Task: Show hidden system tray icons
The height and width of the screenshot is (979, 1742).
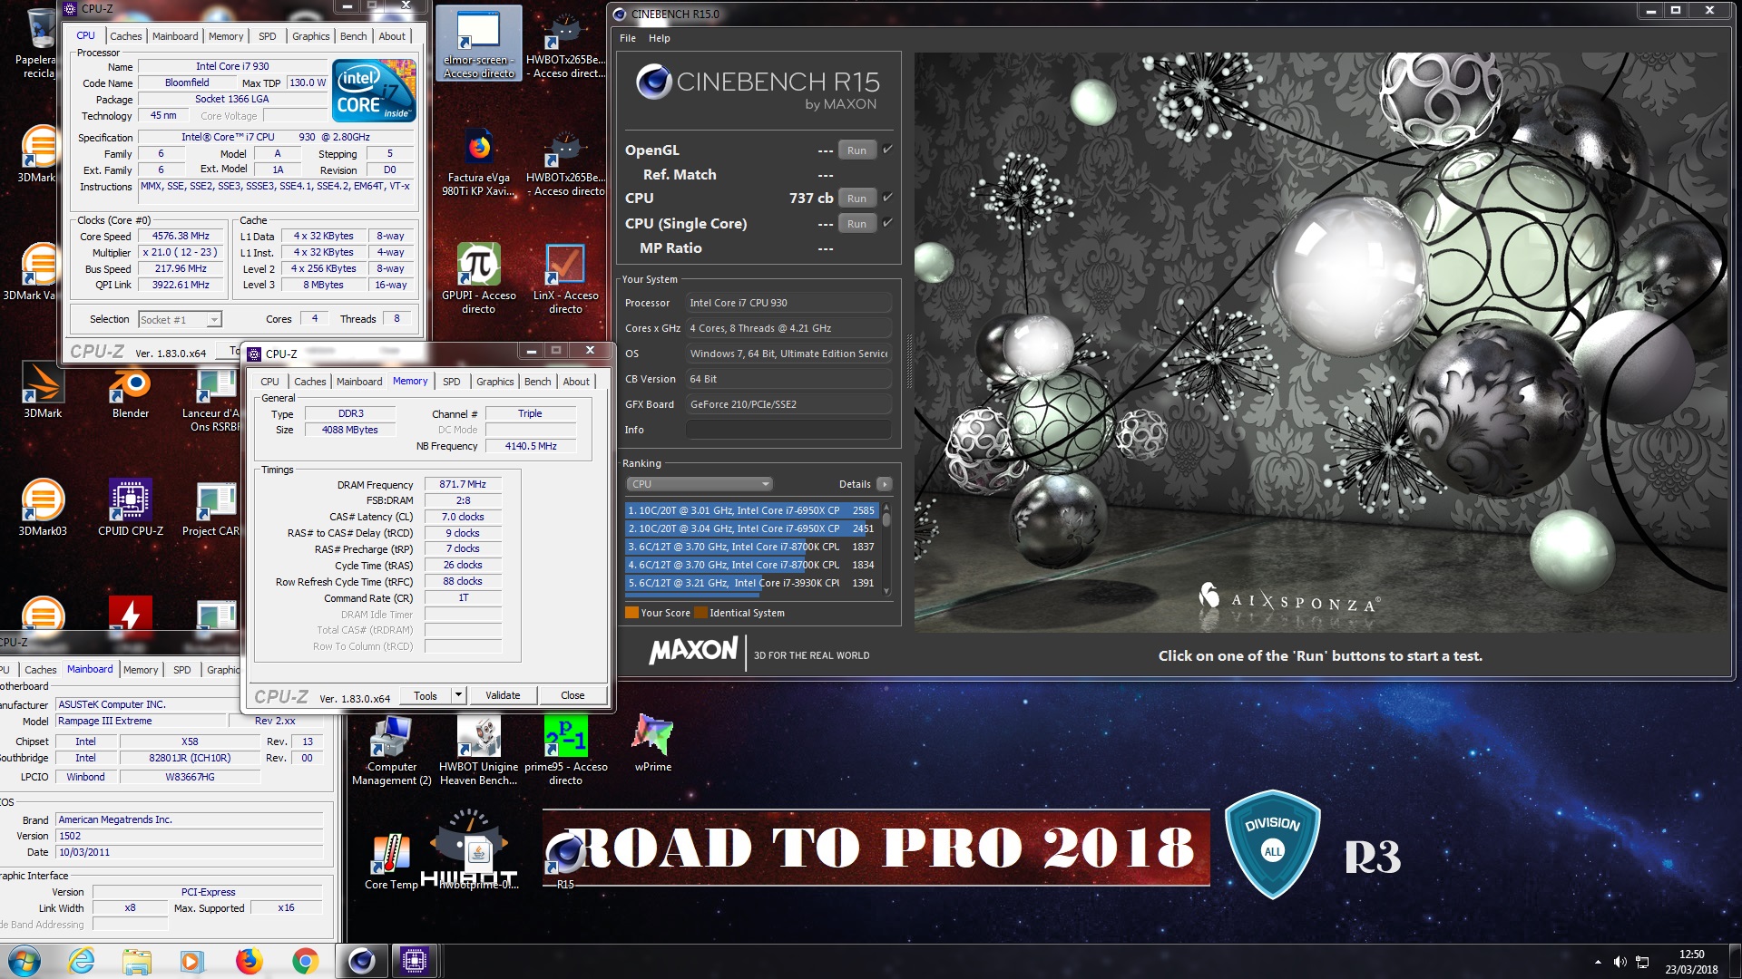Action: [x=1598, y=962]
